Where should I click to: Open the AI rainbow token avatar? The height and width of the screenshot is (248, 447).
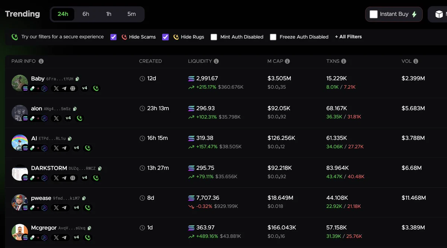[x=20, y=142]
